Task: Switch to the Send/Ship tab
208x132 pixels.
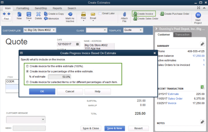Action: click(x=41, y=8)
